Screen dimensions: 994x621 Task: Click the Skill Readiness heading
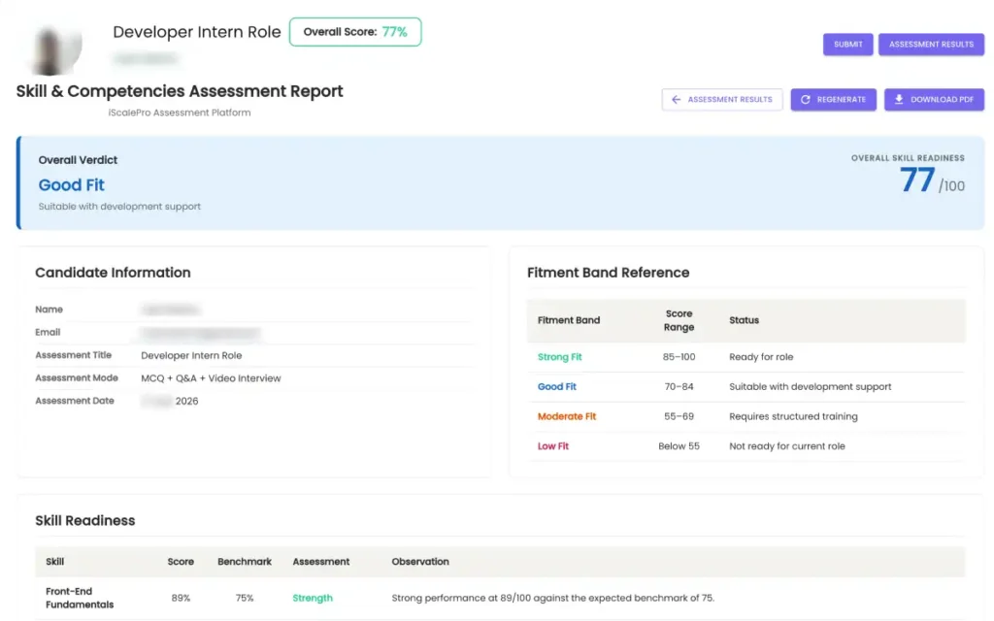click(85, 521)
